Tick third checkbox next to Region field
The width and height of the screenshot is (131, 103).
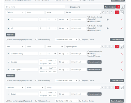[112, 12]
